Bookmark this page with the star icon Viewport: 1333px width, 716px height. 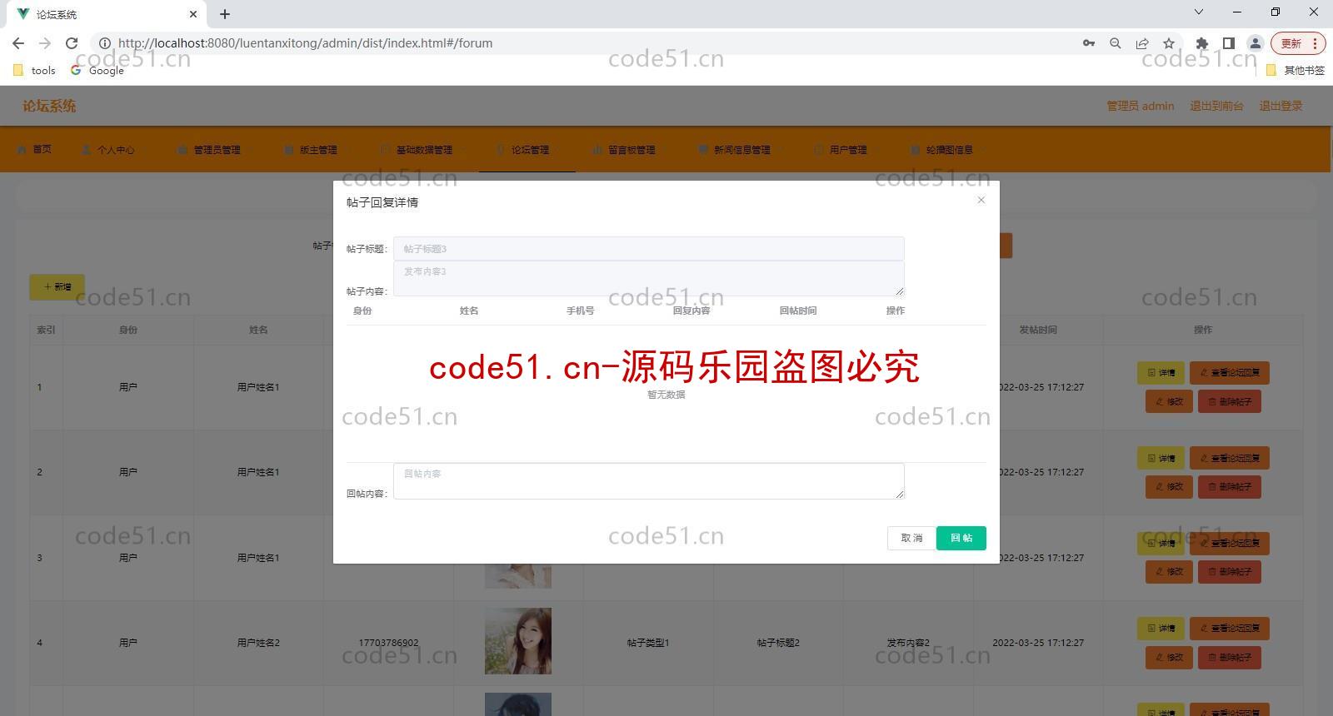coord(1169,43)
